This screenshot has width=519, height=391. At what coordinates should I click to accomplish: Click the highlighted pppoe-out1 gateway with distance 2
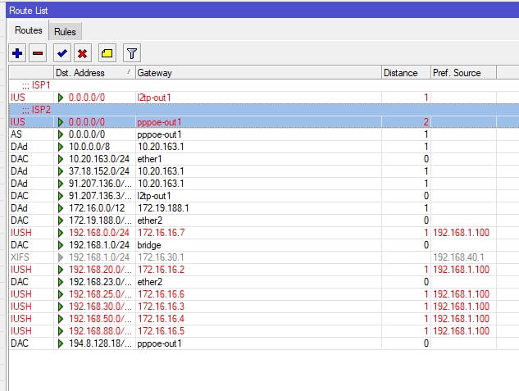[159, 122]
